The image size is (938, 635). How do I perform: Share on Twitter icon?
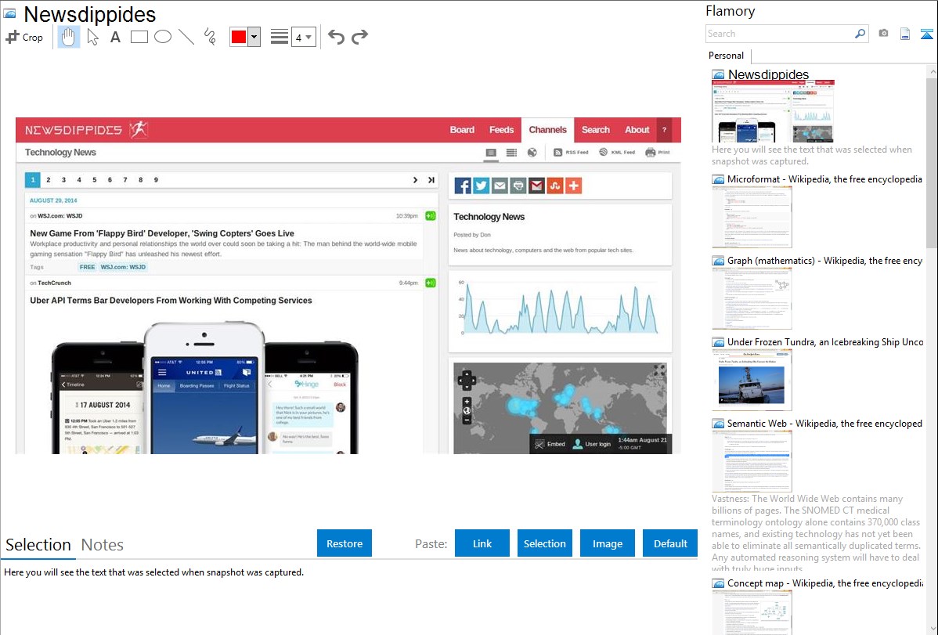tap(481, 186)
